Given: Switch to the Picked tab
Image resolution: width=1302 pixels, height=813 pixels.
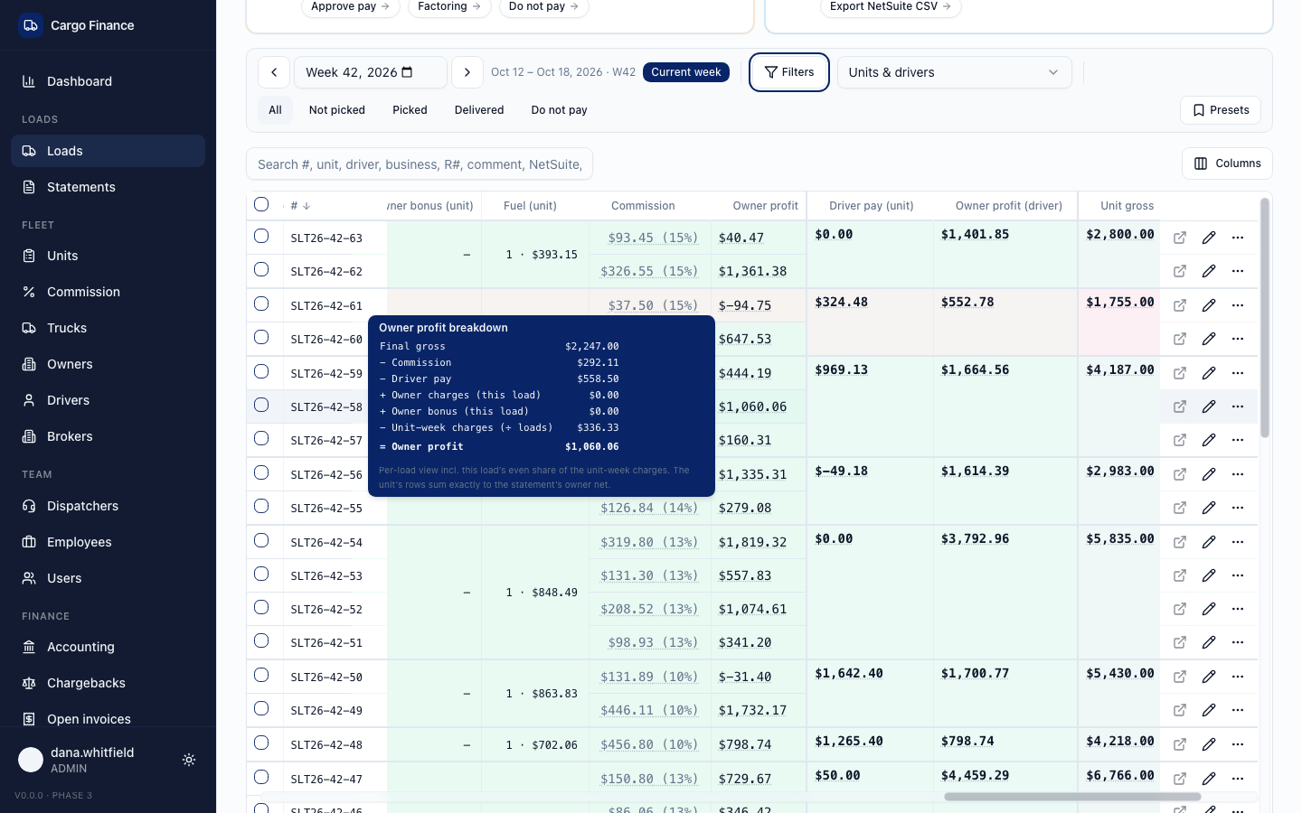Looking at the screenshot, I should [410, 110].
